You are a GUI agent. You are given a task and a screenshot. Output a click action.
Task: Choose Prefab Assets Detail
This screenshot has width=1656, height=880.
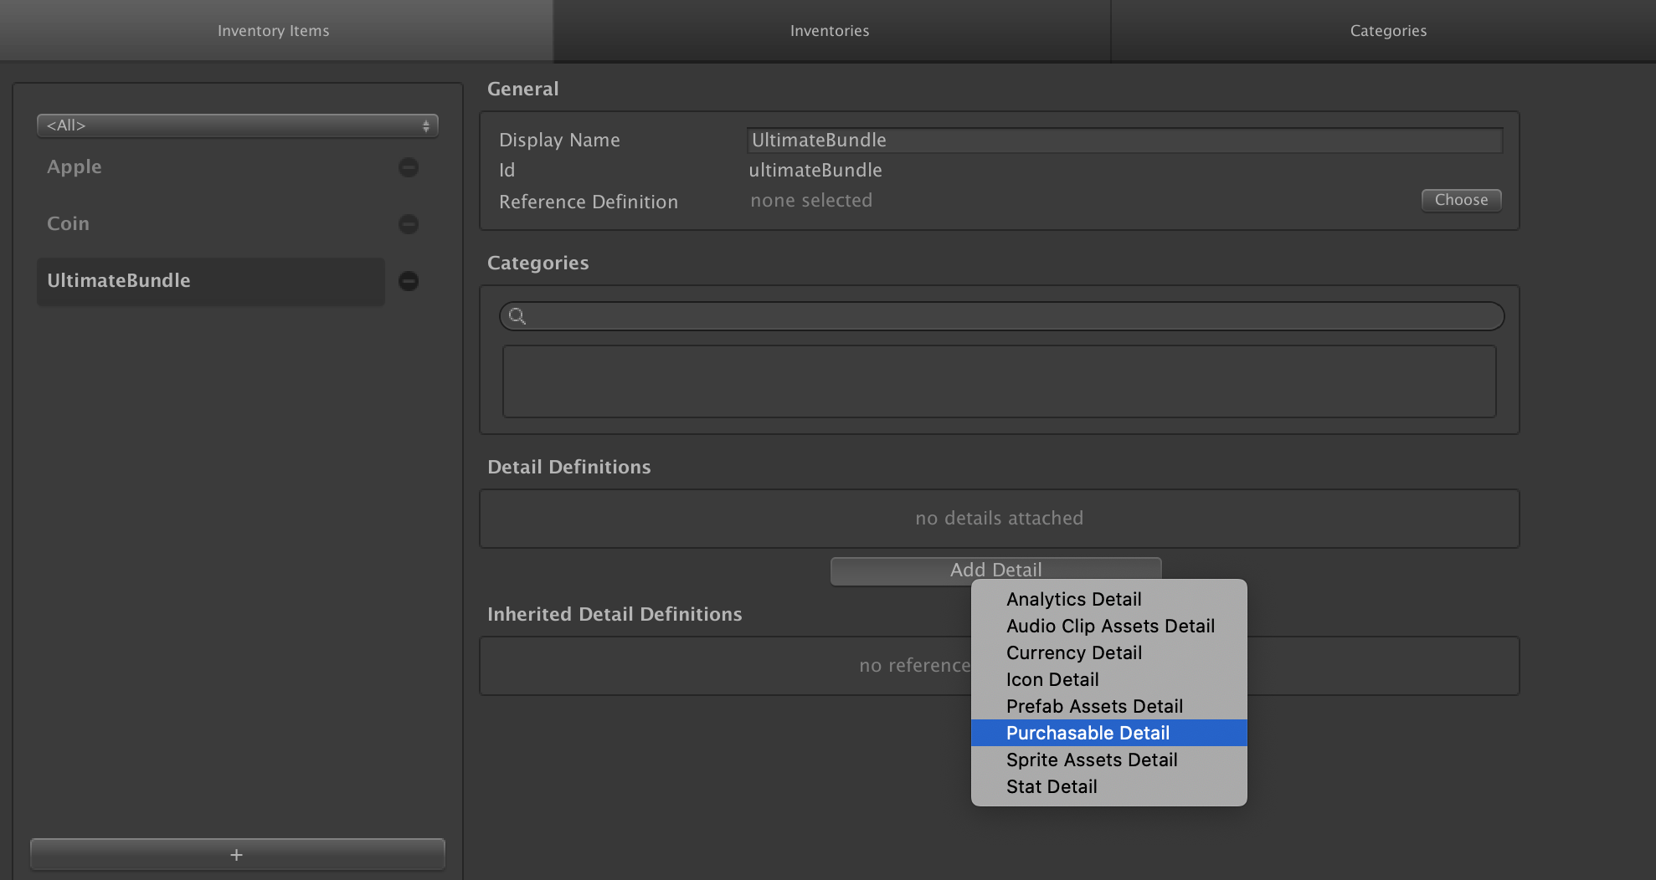[1109, 706]
